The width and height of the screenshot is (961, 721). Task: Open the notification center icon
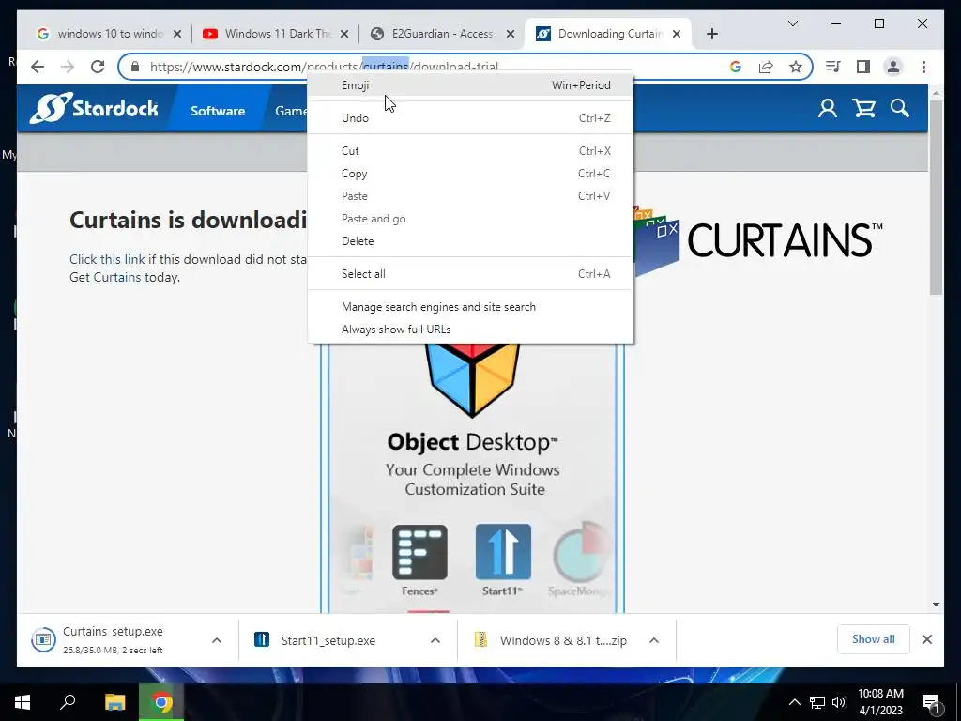click(x=931, y=702)
